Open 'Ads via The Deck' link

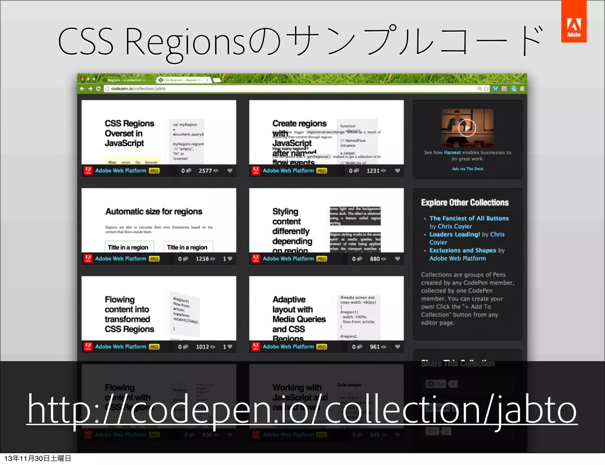pos(468,169)
